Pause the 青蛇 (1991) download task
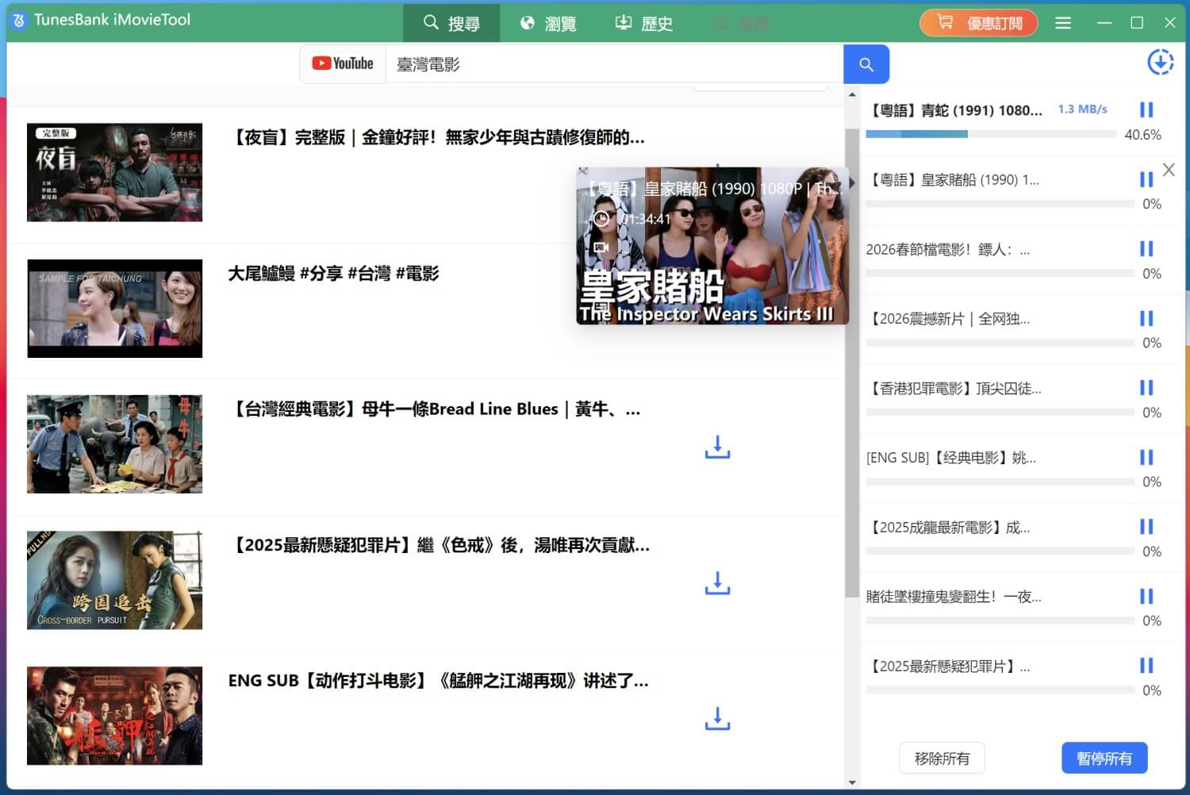1190x795 pixels. (1146, 109)
